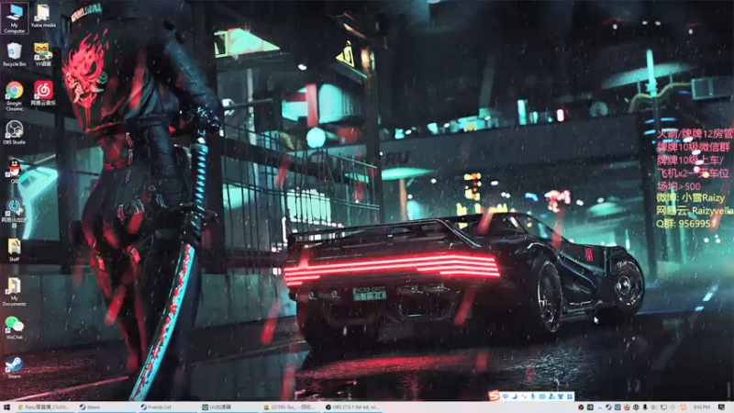Toggle Chinese input mode on IME bar
The height and width of the screenshot is (413, 734).
tap(506, 396)
